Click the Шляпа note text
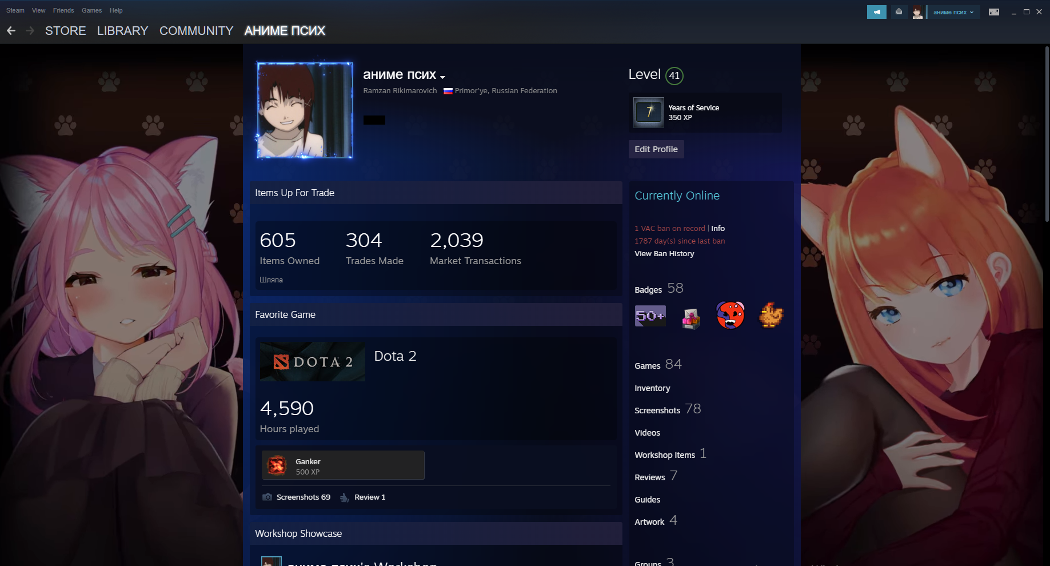 [x=271, y=280]
